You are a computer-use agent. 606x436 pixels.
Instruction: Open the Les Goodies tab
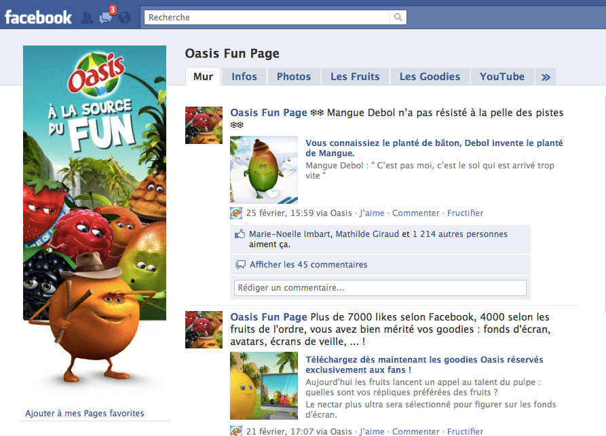pos(430,77)
